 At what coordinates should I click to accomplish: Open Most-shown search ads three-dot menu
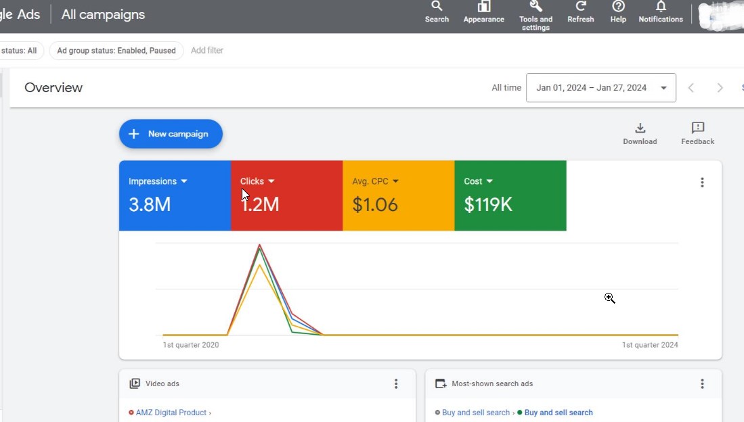coord(702,383)
